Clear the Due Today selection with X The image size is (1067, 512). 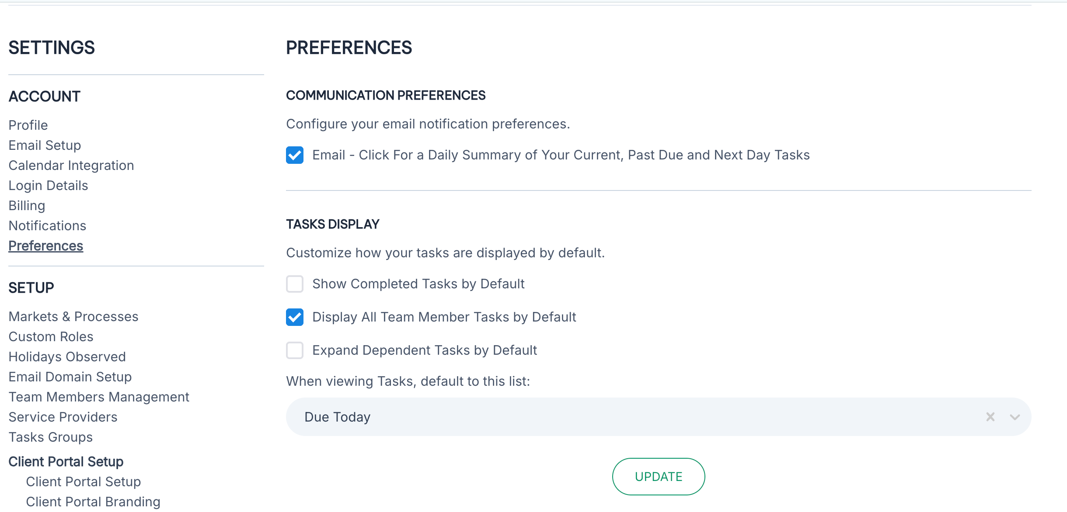[x=990, y=417]
